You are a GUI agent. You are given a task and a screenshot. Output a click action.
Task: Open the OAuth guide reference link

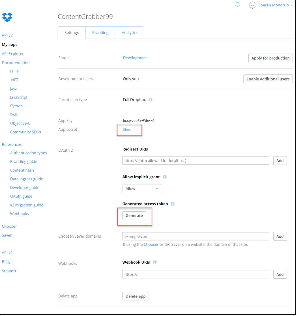coord(21,196)
